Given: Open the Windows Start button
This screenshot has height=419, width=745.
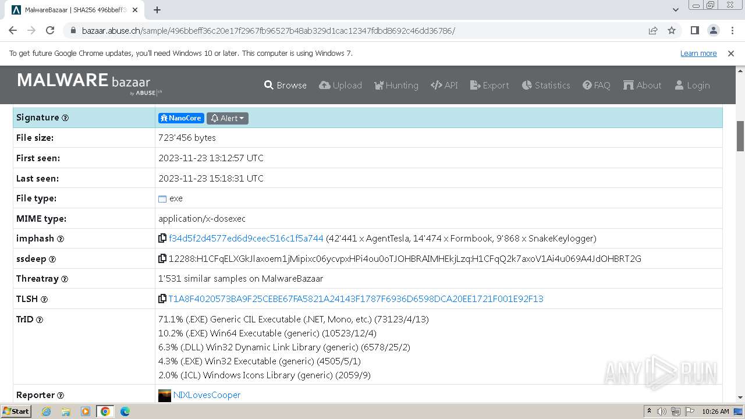Looking at the screenshot, I should (x=16, y=411).
